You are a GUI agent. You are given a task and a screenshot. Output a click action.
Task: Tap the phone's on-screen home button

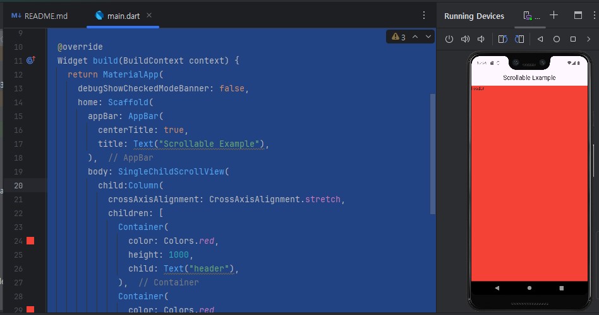pos(529,288)
